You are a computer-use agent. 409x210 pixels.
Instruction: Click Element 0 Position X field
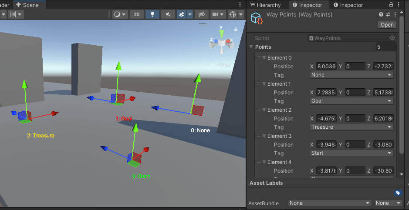pos(326,67)
